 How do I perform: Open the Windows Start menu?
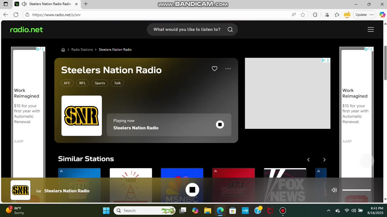(x=106, y=210)
